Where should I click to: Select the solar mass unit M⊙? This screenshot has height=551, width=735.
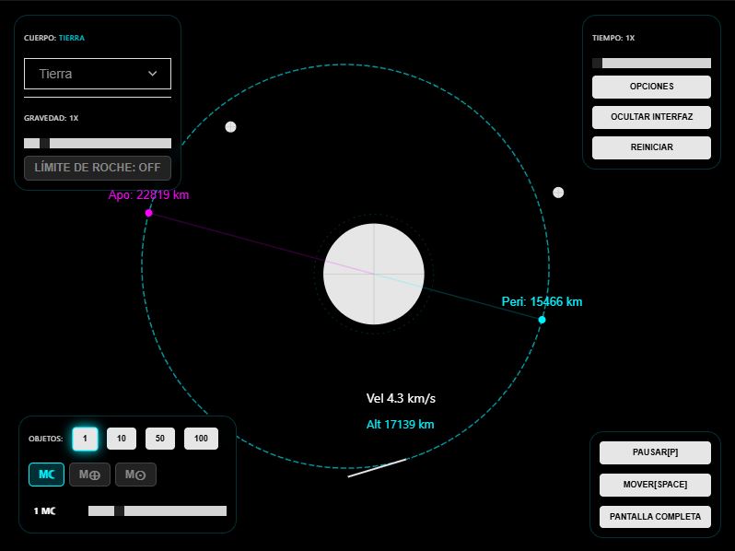[135, 475]
